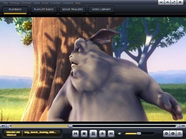
Task: Go to the Video Library tab
Action: tap(101, 10)
